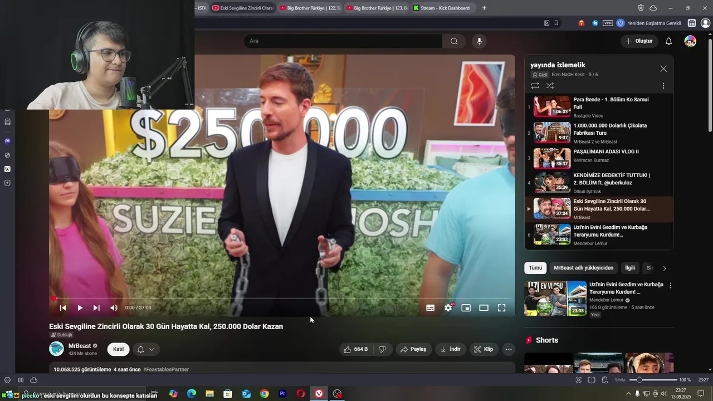Click Paylaş share button
The image size is (713, 401).
[413, 349]
